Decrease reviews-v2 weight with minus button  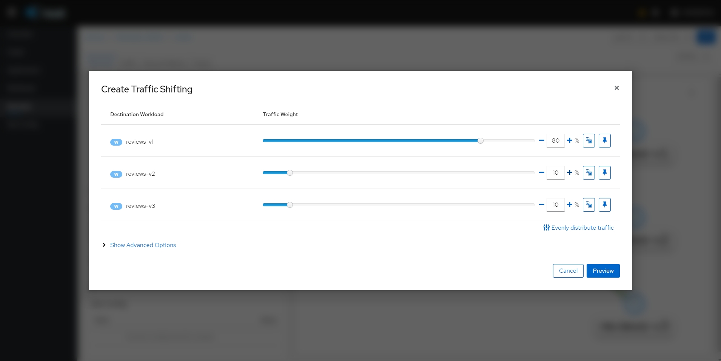[x=541, y=173]
